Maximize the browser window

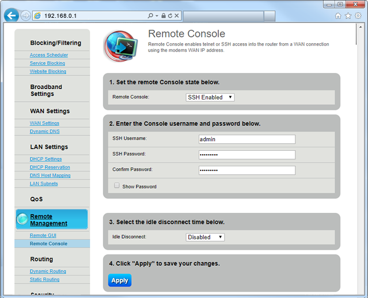click(340, 4)
